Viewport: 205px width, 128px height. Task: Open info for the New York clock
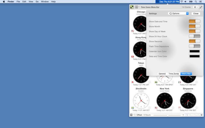[173, 108]
